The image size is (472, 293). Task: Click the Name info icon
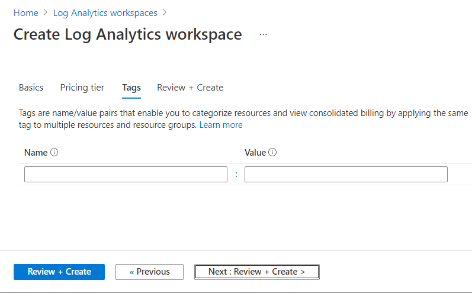[x=54, y=152]
